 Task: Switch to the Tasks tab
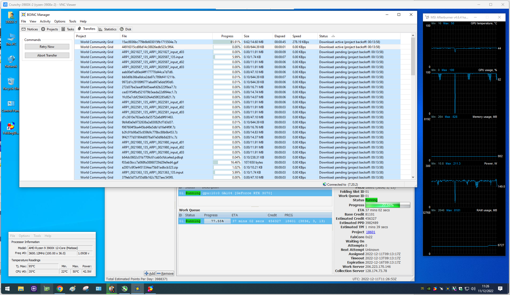click(68, 29)
